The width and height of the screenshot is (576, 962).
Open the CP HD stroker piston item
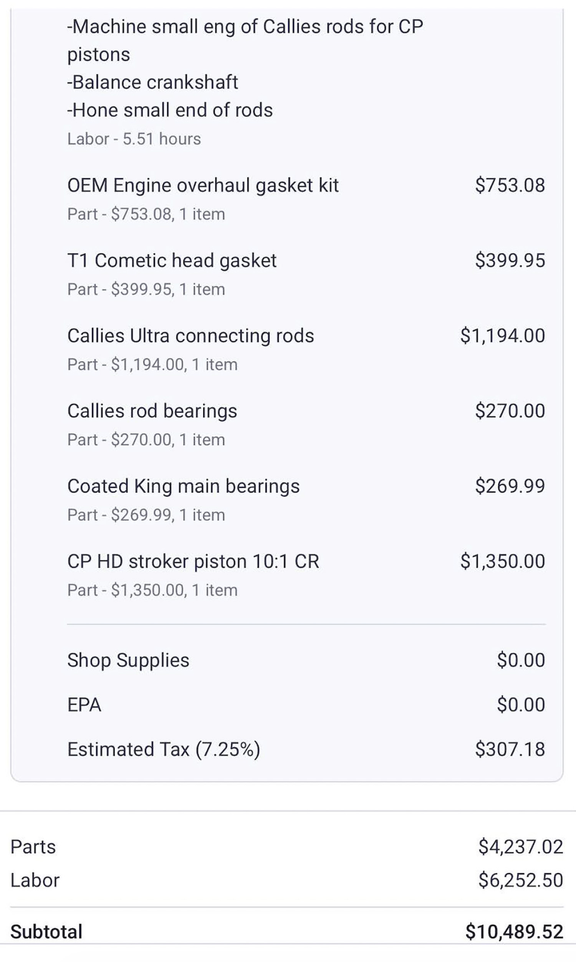(193, 562)
